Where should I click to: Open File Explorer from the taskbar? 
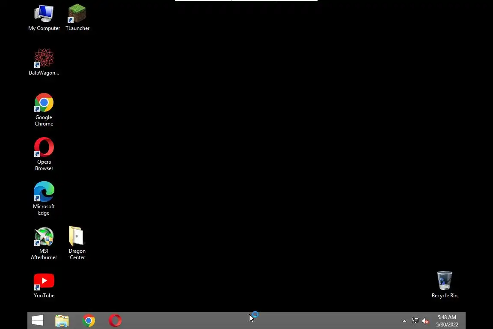coord(62,321)
